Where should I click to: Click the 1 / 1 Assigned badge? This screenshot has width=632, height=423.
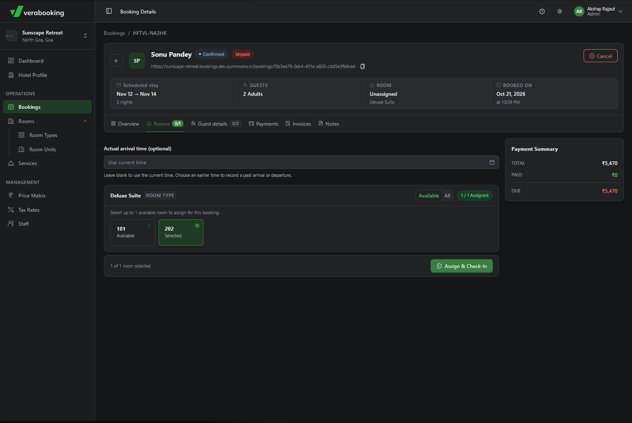pos(475,196)
